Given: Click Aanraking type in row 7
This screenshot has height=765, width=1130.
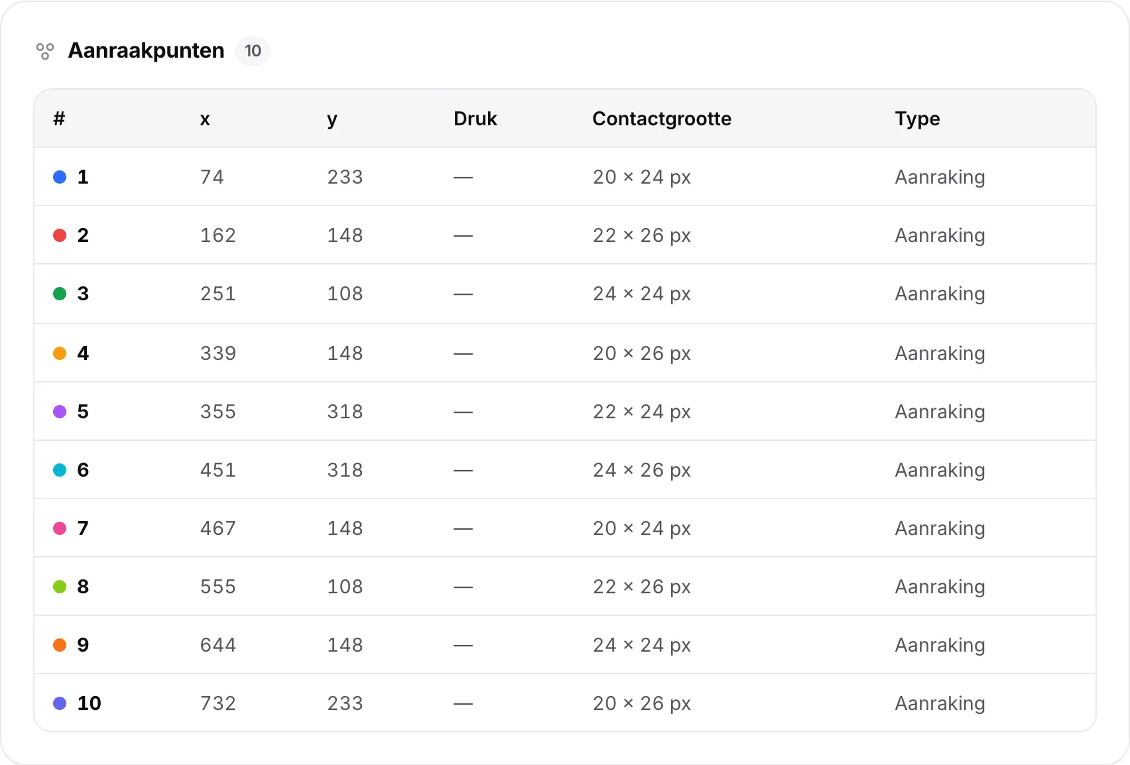Looking at the screenshot, I should tap(940, 528).
